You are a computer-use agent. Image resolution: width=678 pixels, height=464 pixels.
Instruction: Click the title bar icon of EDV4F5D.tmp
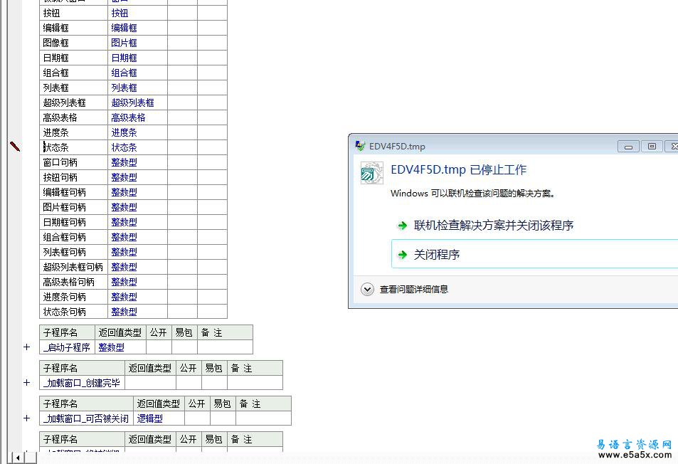(x=360, y=146)
